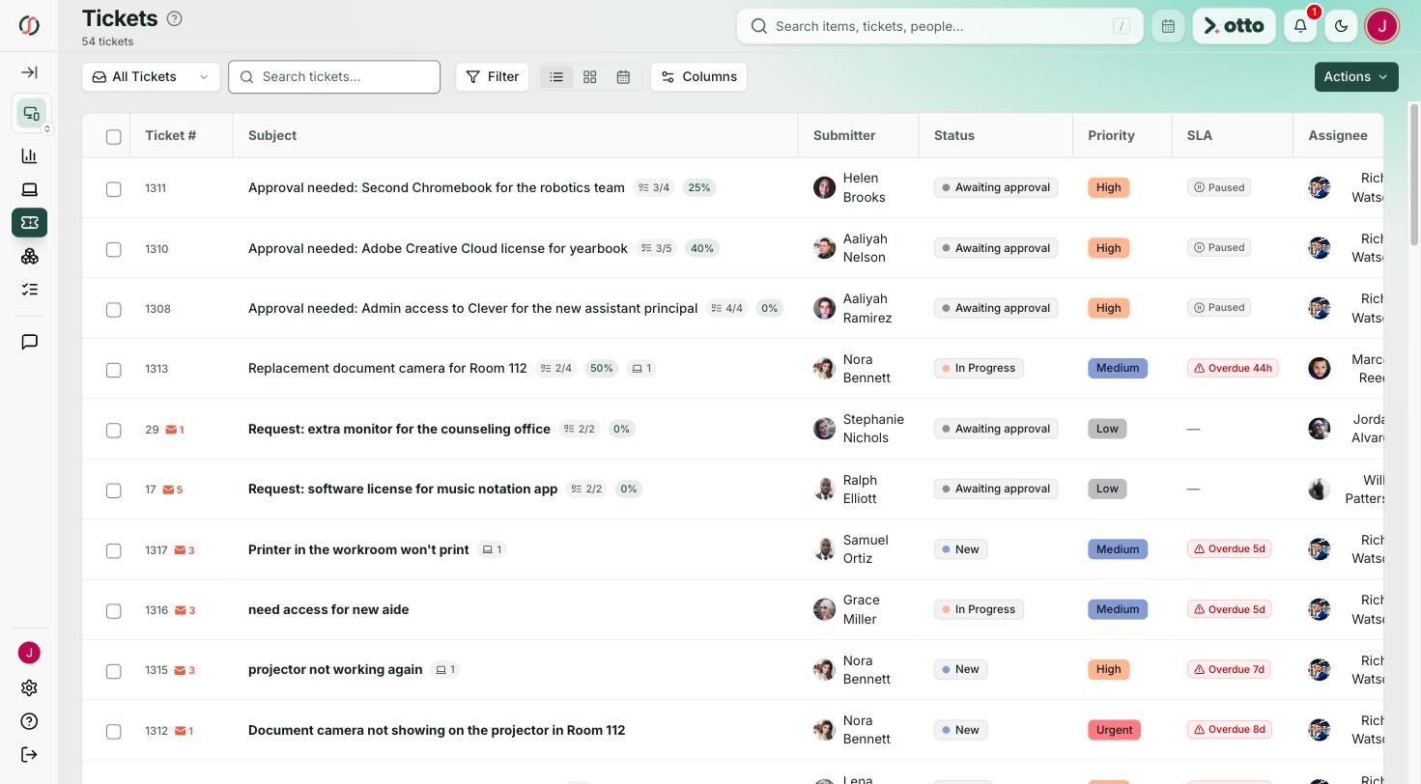Viewport: 1421px width, 784px height.
Task: Check the box for ticket 1317
Action: [x=113, y=550]
